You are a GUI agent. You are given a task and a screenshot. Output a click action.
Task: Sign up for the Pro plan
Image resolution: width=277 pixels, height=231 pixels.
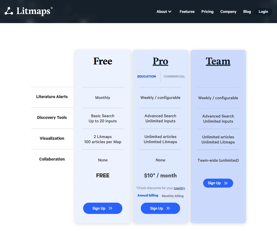pos(160,208)
